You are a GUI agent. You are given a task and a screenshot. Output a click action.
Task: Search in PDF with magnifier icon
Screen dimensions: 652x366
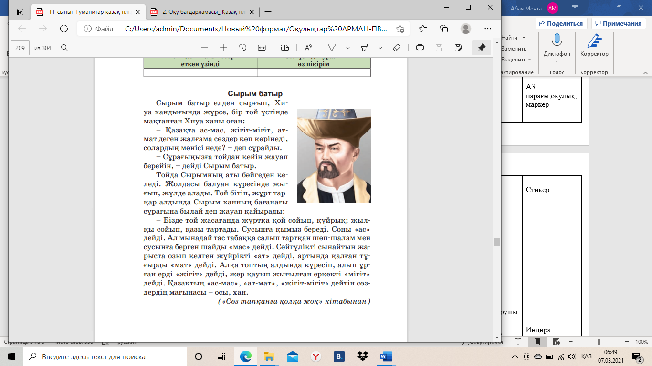(x=64, y=48)
